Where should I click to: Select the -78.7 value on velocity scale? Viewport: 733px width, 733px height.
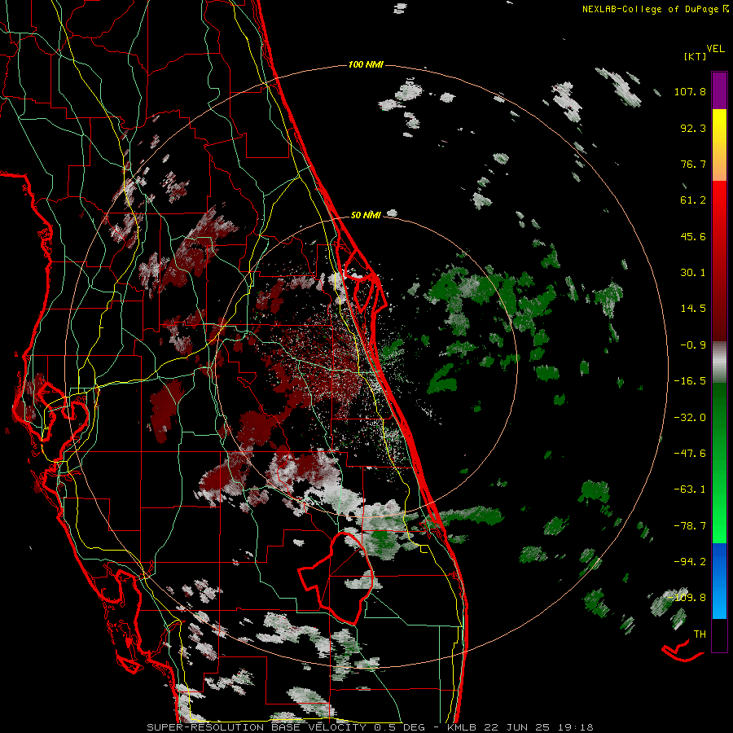click(x=690, y=526)
